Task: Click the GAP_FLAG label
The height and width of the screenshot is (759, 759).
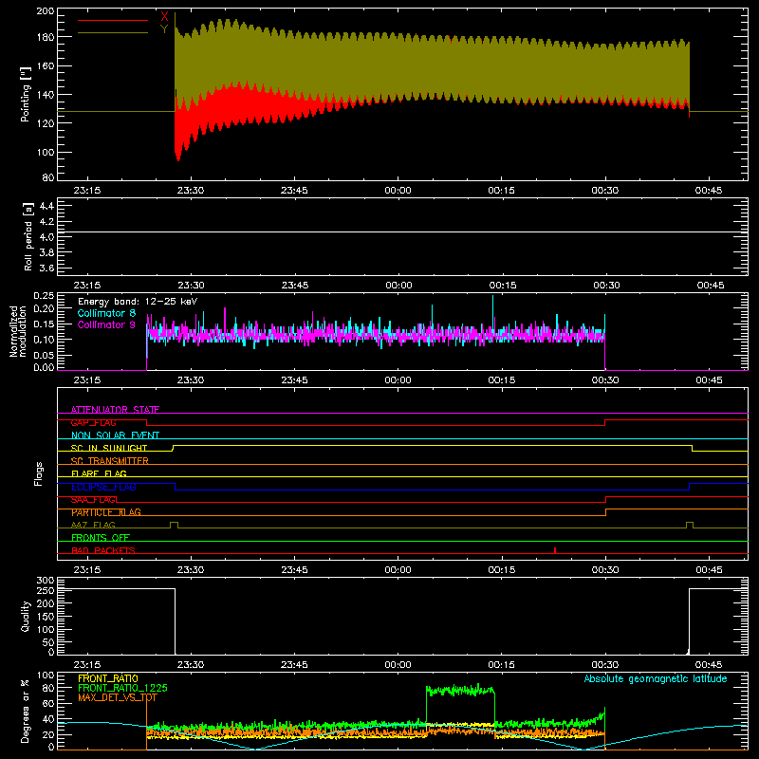Action: click(93, 422)
